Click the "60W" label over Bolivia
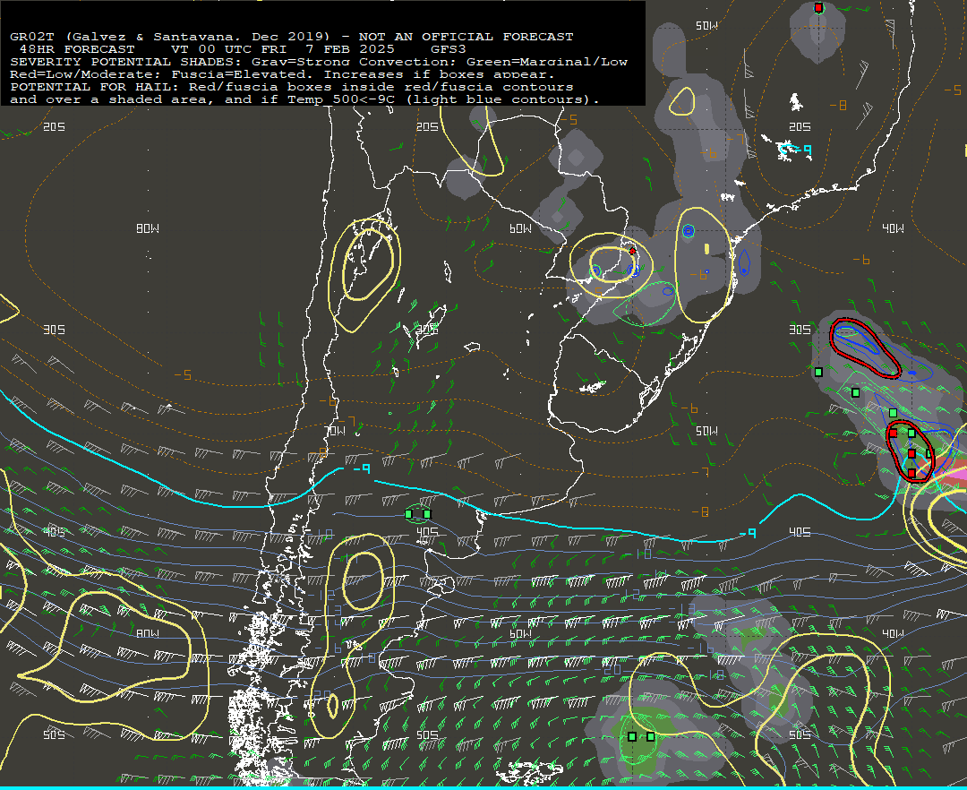Image resolution: width=967 pixels, height=790 pixels. [520, 228]
